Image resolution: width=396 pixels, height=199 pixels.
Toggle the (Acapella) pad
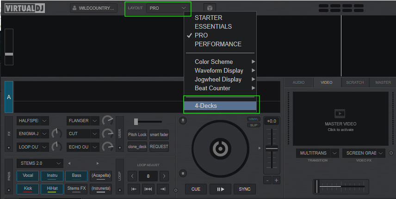tap(101, 176)
